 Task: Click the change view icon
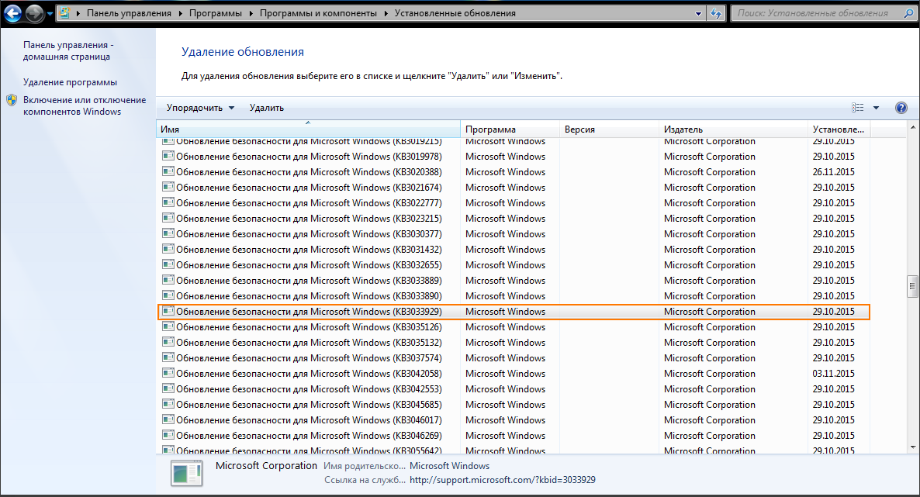(857, 107)
